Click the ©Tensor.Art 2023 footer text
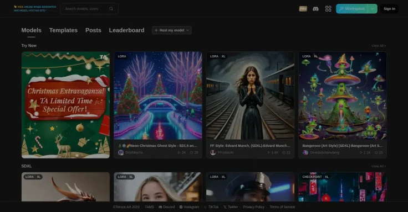 tap(126, 207)
